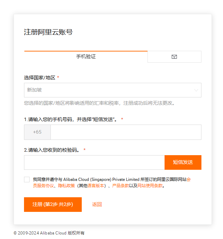Click the 选择国家/地区 field label
223x239 pixels.
pyautogui.click(x=39, y=78)
